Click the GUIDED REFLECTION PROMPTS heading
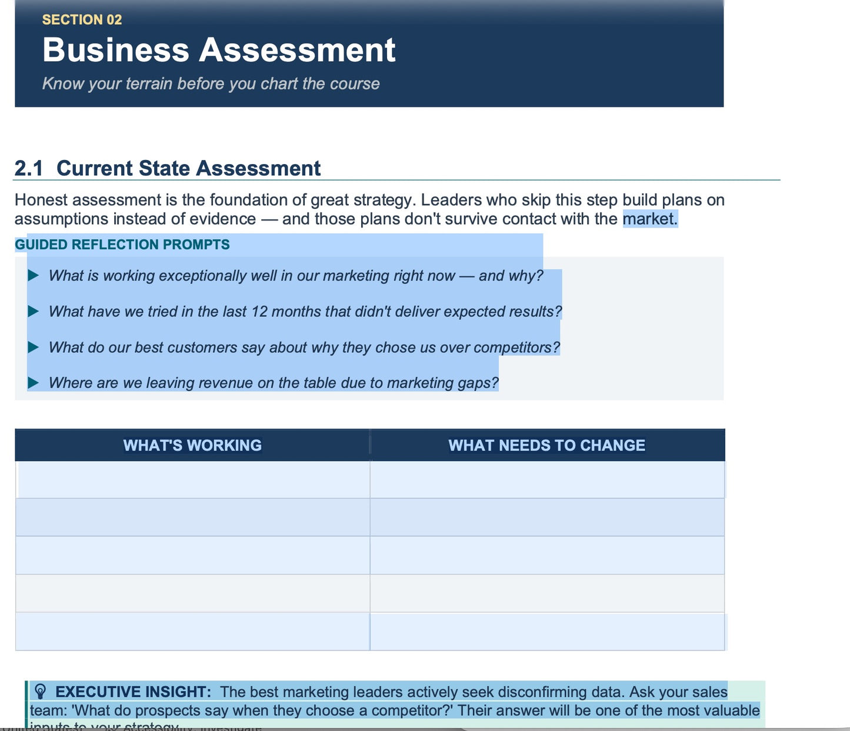The image size is (850, 731). click(x=122, y=245)
